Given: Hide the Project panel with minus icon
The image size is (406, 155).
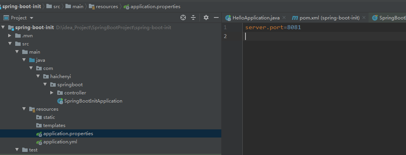Looking at the screenshot, I should click(216, 17).
